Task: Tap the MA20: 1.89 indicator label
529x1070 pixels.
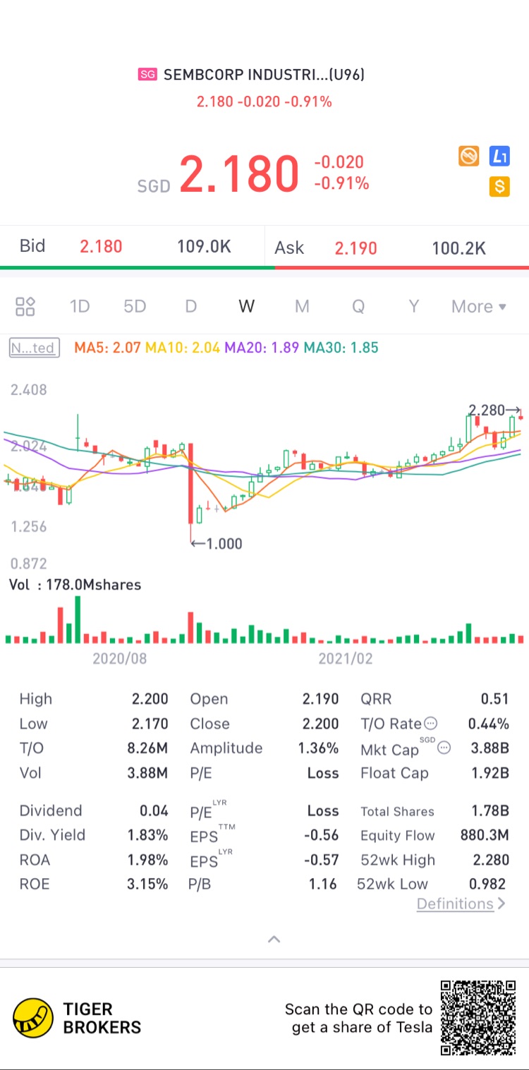Action: click(262, 348)
